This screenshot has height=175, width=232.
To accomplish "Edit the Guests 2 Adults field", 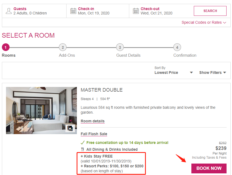I will (x=30, y=13).
